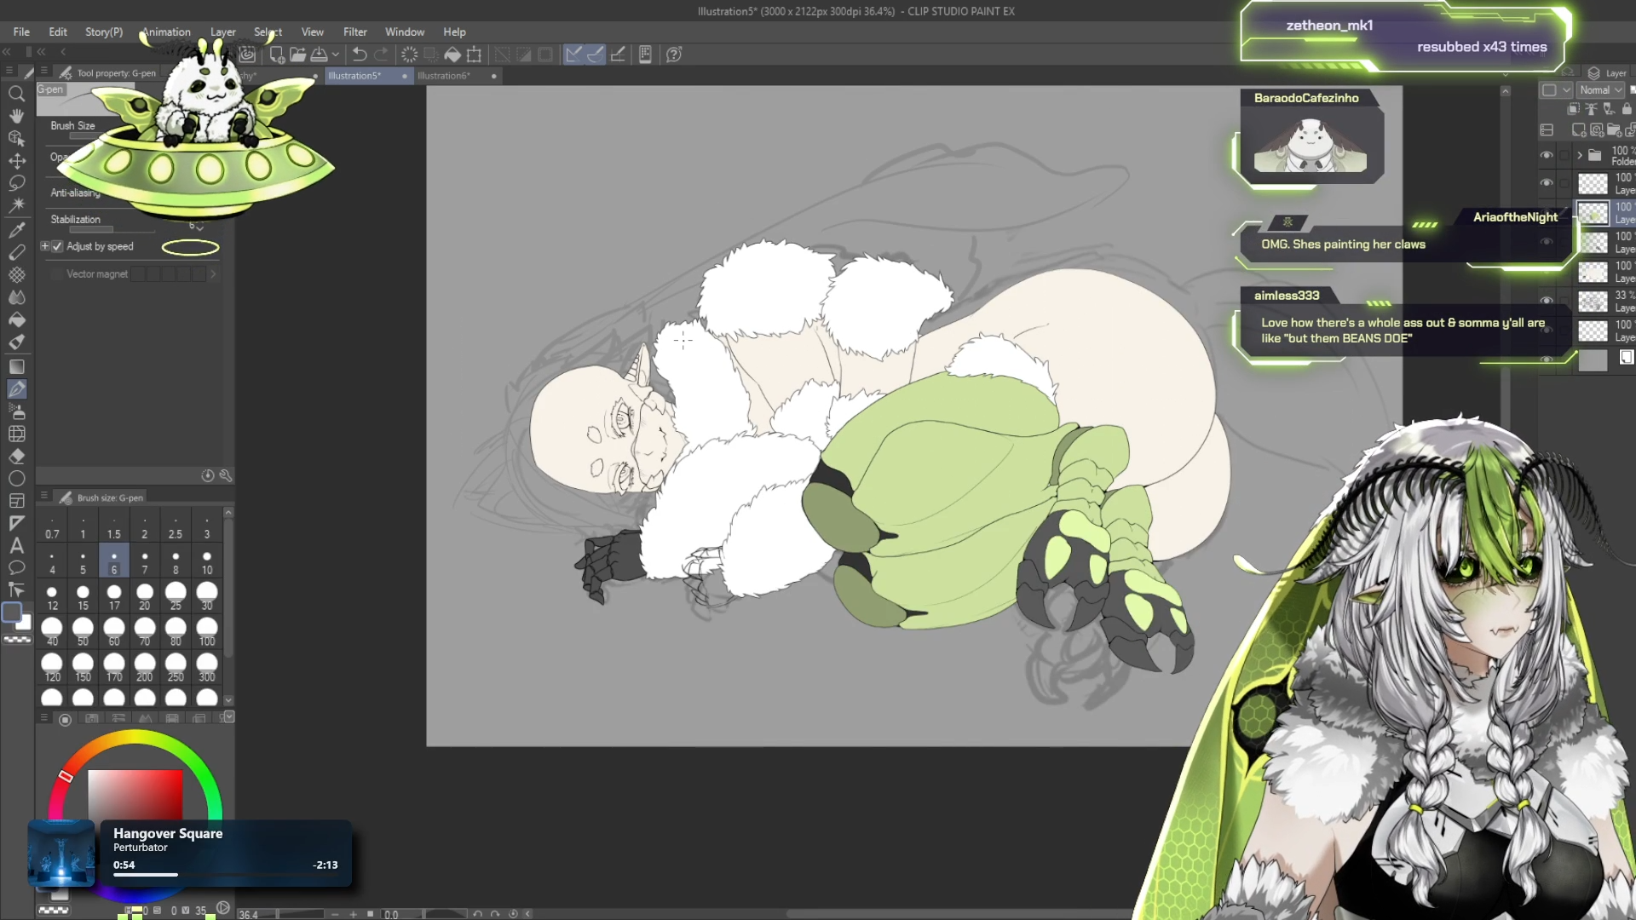
Task: Click the red color square picker
Action: coord(135,794)
